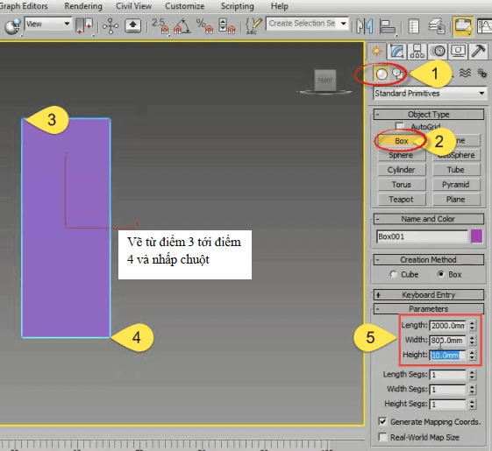Enable the AutoGrid checkbox
This screenshot has width=492, height=451.
coord(400,126)
